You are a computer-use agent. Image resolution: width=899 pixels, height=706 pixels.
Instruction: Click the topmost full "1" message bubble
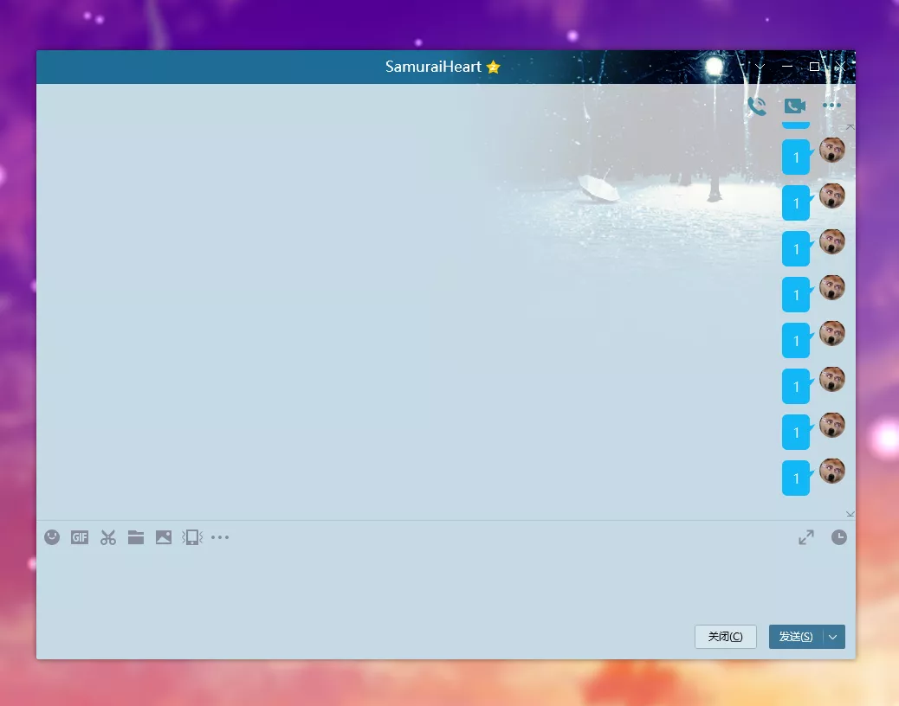click(x=796, y=157)
